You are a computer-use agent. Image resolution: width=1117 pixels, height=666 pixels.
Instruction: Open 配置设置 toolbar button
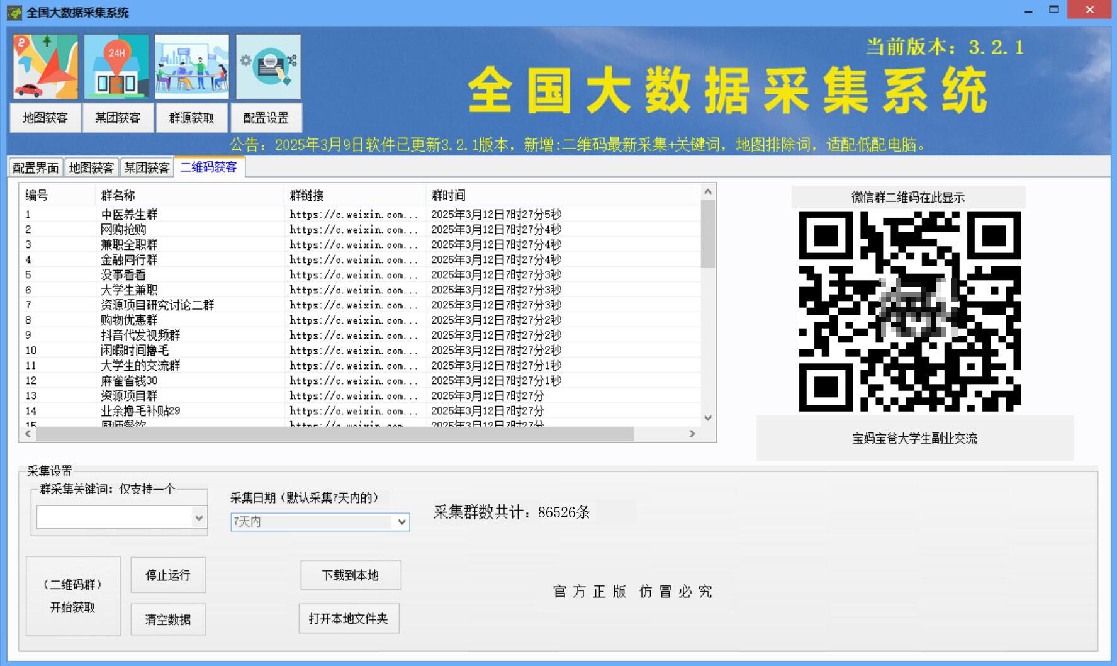(266, 118)
